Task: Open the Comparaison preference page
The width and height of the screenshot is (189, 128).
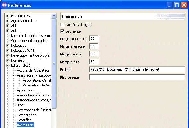Action: click(x=26, y=115)
